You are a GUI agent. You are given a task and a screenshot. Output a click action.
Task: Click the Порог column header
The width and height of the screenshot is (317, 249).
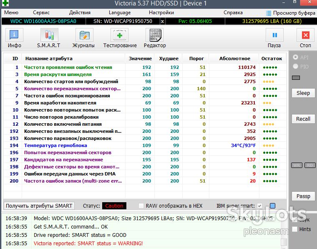point(196,59)
